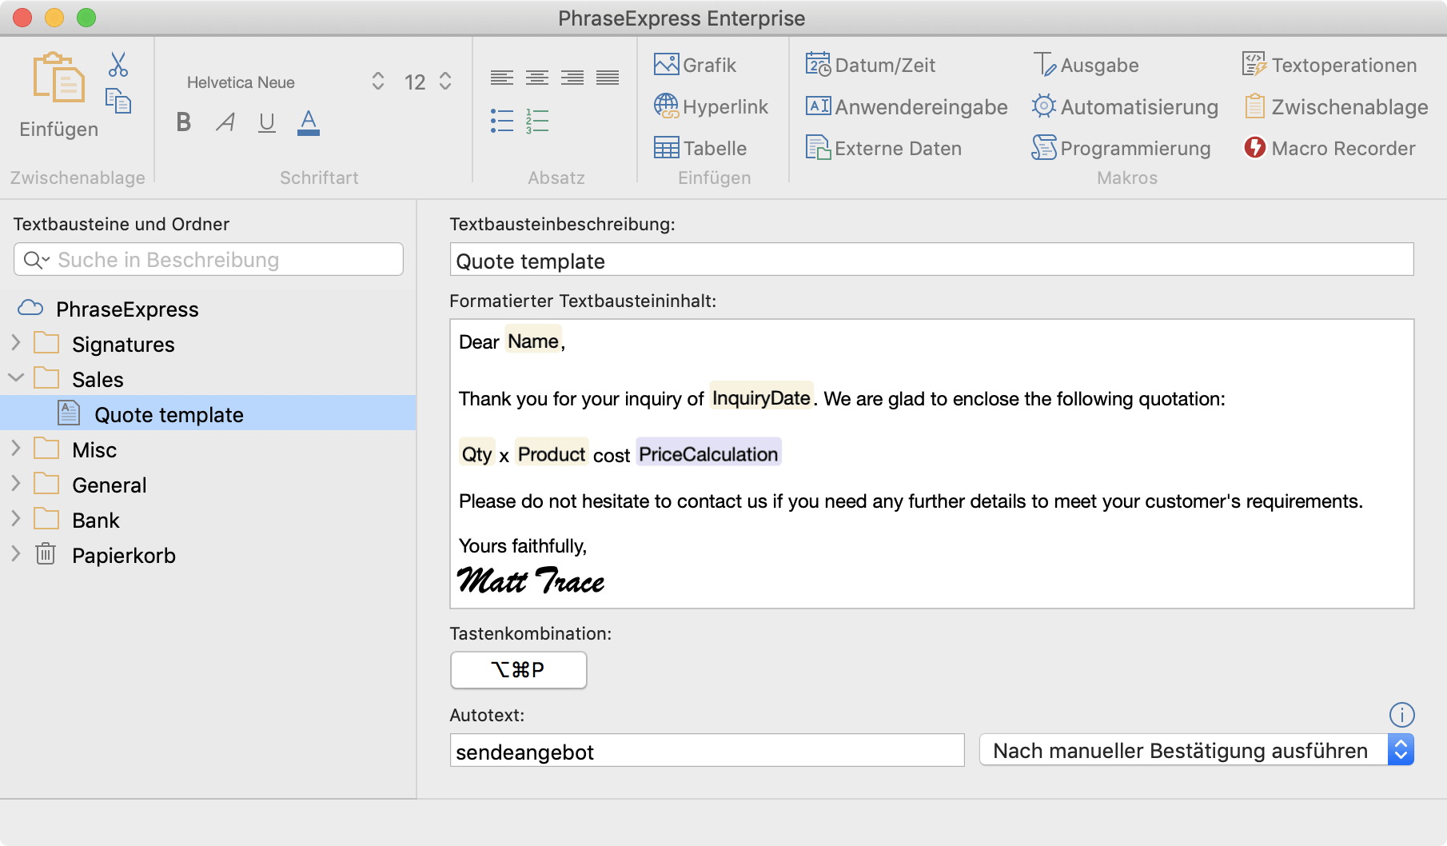Insert a Grafik image macro
Image resolution: width=1447 pixels, height=846 pixels.
(695, 65)
